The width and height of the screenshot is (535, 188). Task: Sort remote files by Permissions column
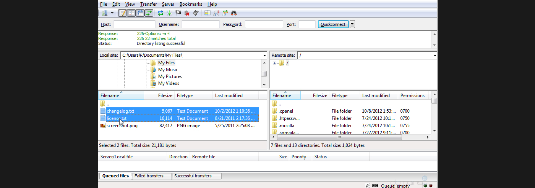point(413,96)
